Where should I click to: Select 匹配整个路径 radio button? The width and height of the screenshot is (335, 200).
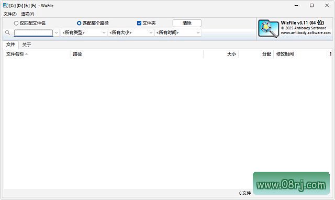[x=93, y=23]
